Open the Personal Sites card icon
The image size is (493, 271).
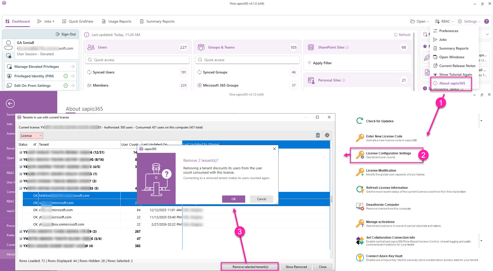click(311, 80)
